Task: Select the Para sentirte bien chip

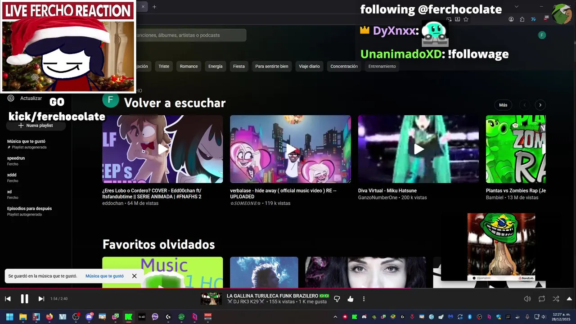Action: pyautogui.click(x=271, y=66)
